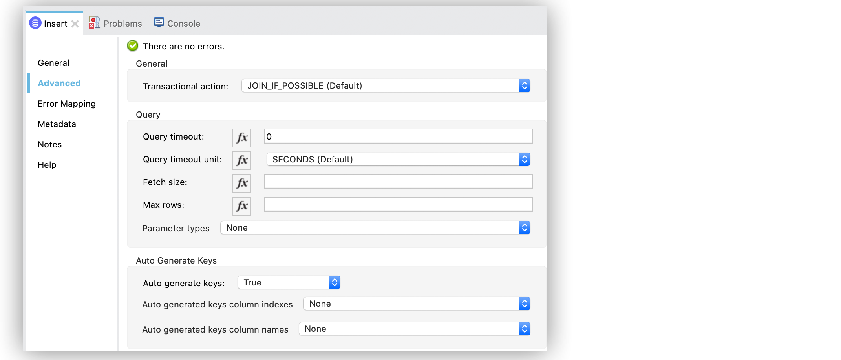The image size is (841, 360).
Task: Click the fx expression icon for Query timeout
Action: tap(241, 138)
